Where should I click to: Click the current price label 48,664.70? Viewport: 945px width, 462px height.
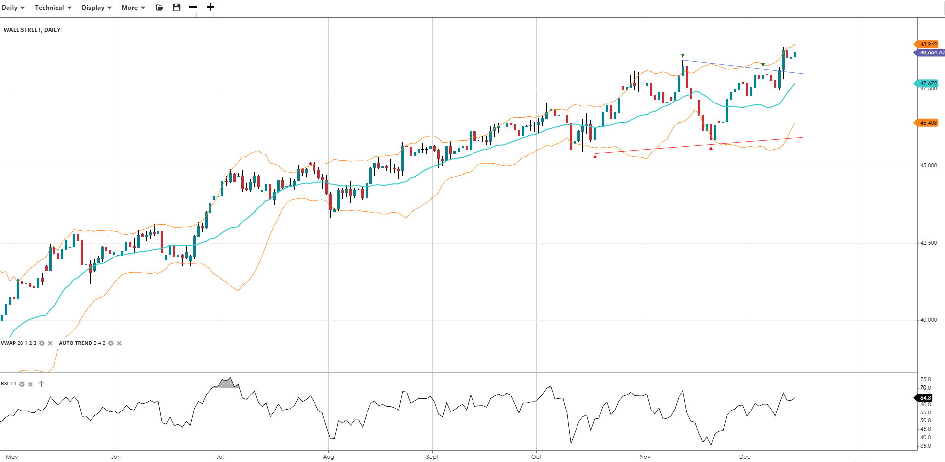tap(930, 52)
